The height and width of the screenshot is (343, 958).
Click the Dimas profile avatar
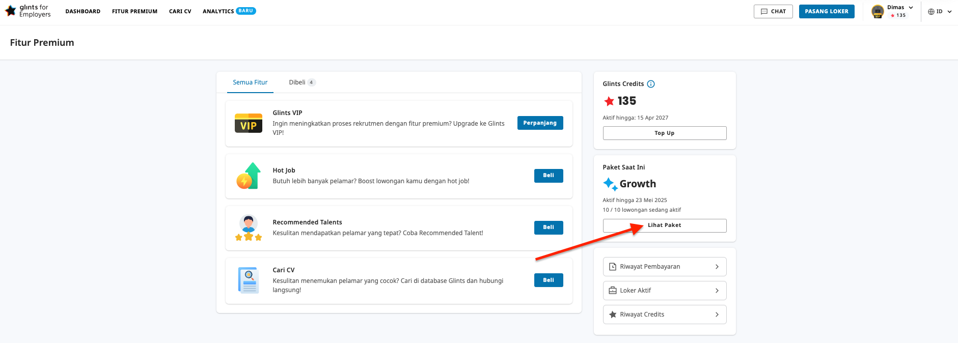878,11
